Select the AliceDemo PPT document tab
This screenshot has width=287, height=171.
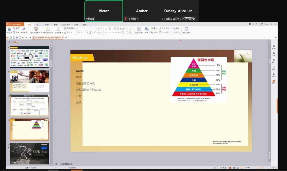(x=48, y=38)
